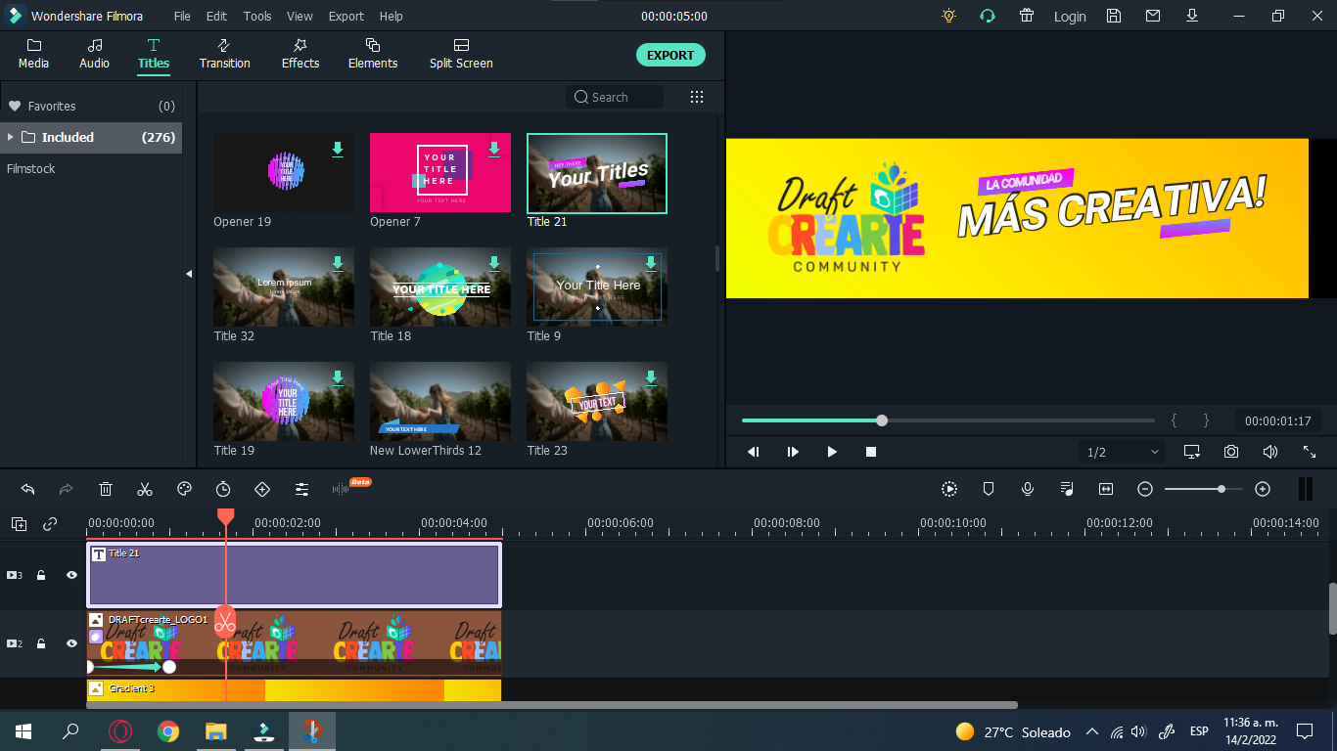1337x751 pixels.
Task: Select the Opener 19 title thumbnail
Action: [284, 173]
